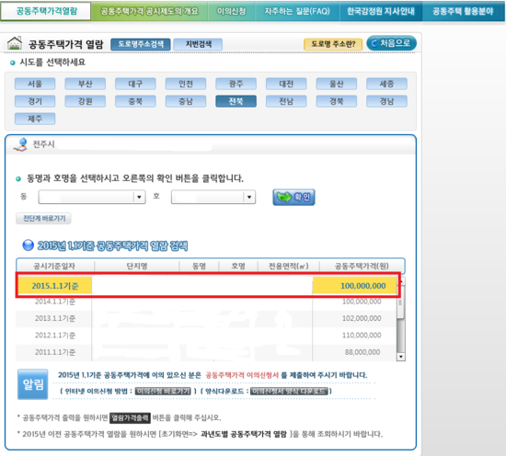Click the 88,000,000 price value
Image resolution: width=506 pixels, height=456 pixels.
pyautogui.click(x=362, y=352)
